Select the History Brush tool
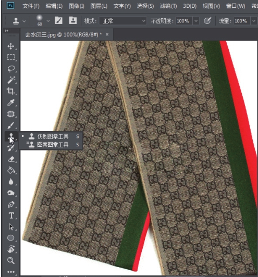 pos(11,148)
